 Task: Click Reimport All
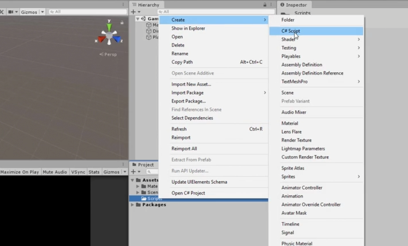pos(184,148)
